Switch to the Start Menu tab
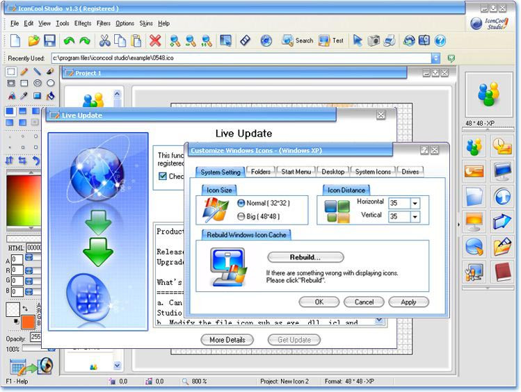 (x=296, y=172)
